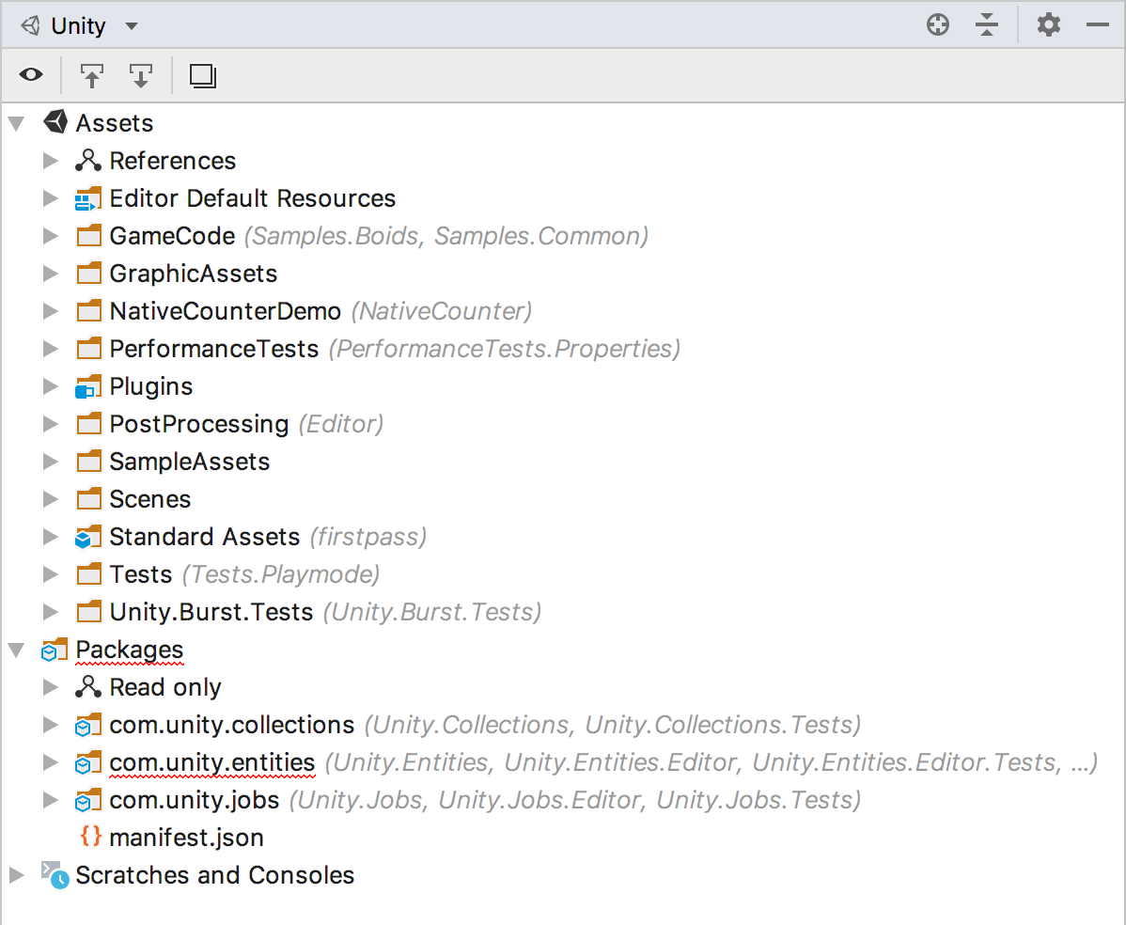Expand the Scenes folder
This screenshot has height=925, width=1126.
[50, 499]
